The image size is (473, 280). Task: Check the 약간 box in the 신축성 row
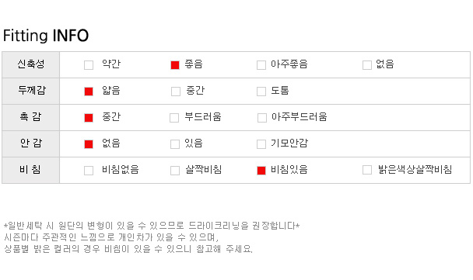[x=89, y=65]
